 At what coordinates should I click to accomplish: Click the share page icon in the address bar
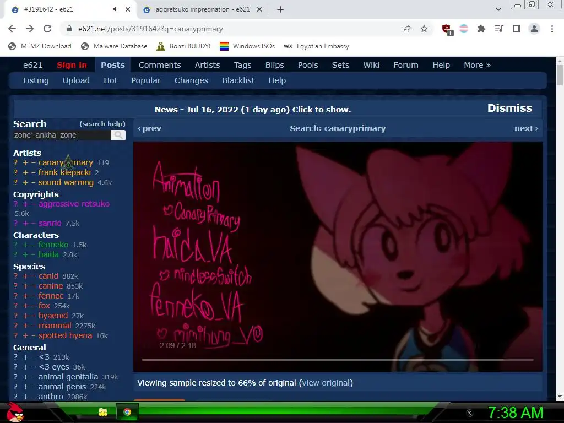(x=406, y=29)
